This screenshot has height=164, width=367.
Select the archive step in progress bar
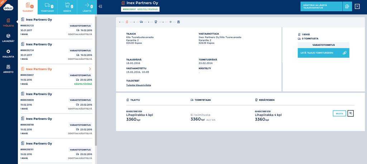pos(178,22)
